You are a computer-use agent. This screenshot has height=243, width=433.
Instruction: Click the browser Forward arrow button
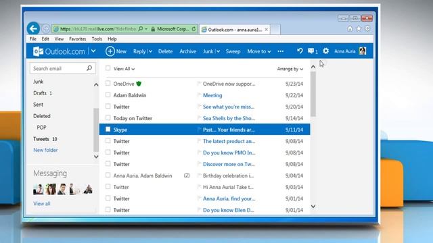(45, 28)
